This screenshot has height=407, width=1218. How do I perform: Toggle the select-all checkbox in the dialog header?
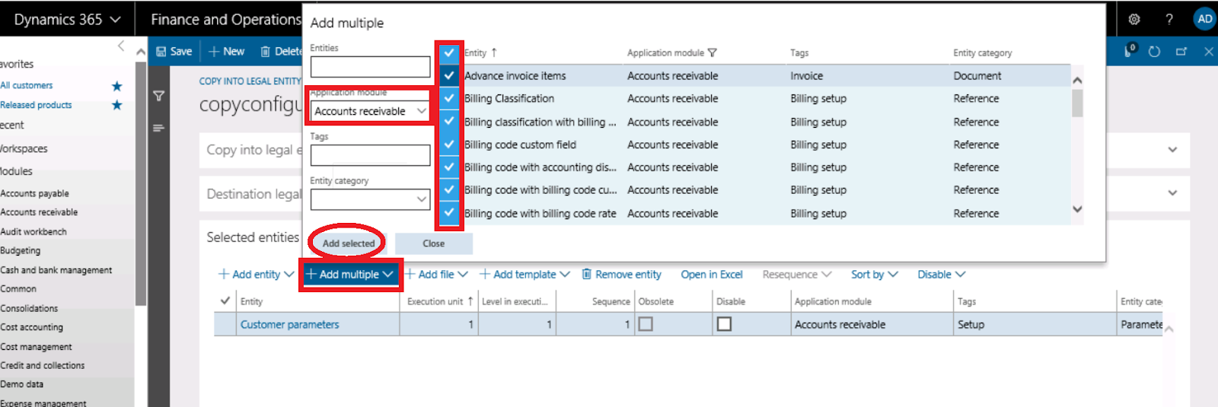pos(449,53)
